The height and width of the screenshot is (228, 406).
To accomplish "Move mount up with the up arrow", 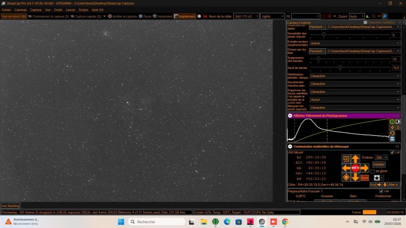I will click(355, 159).
